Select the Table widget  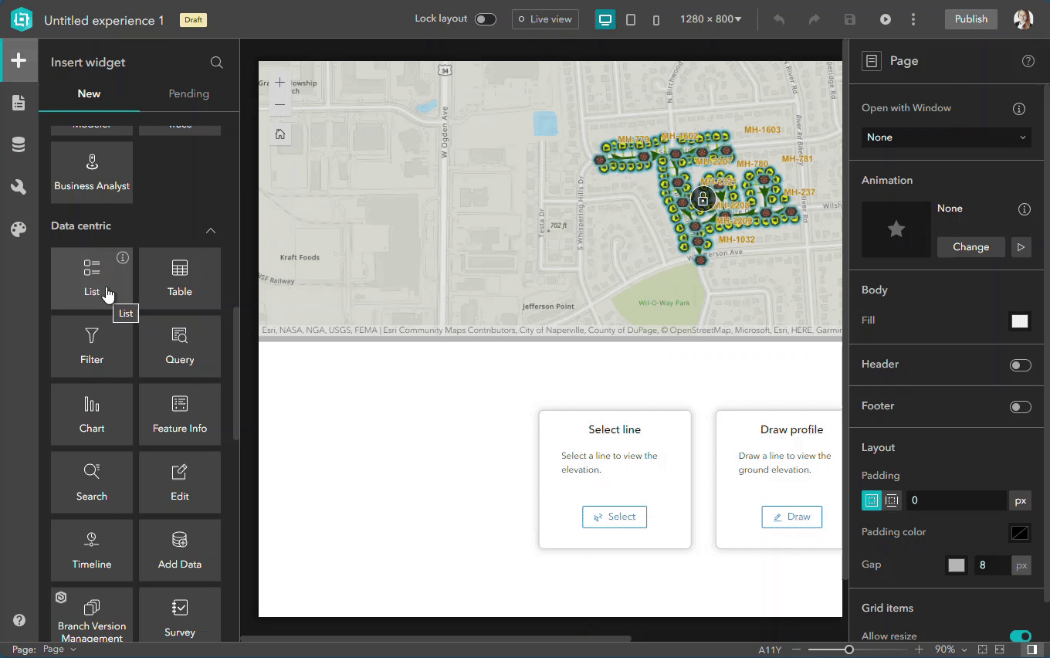point(180,278)
